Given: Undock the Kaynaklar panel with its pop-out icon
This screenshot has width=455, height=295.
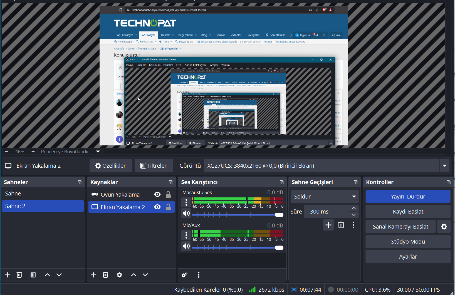Looking at the screenshot, I should tap(171, 182).
